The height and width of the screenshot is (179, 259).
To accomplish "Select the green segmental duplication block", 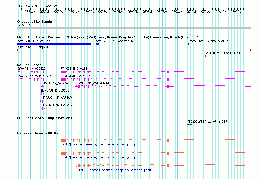I will (x=189, y=124).
